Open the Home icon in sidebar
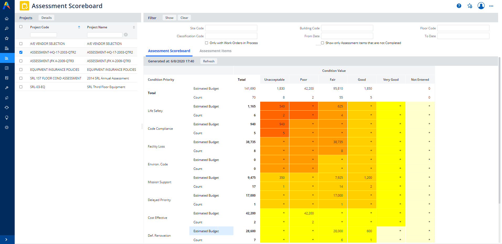502x244 pixels. click(x=7, y=19)
